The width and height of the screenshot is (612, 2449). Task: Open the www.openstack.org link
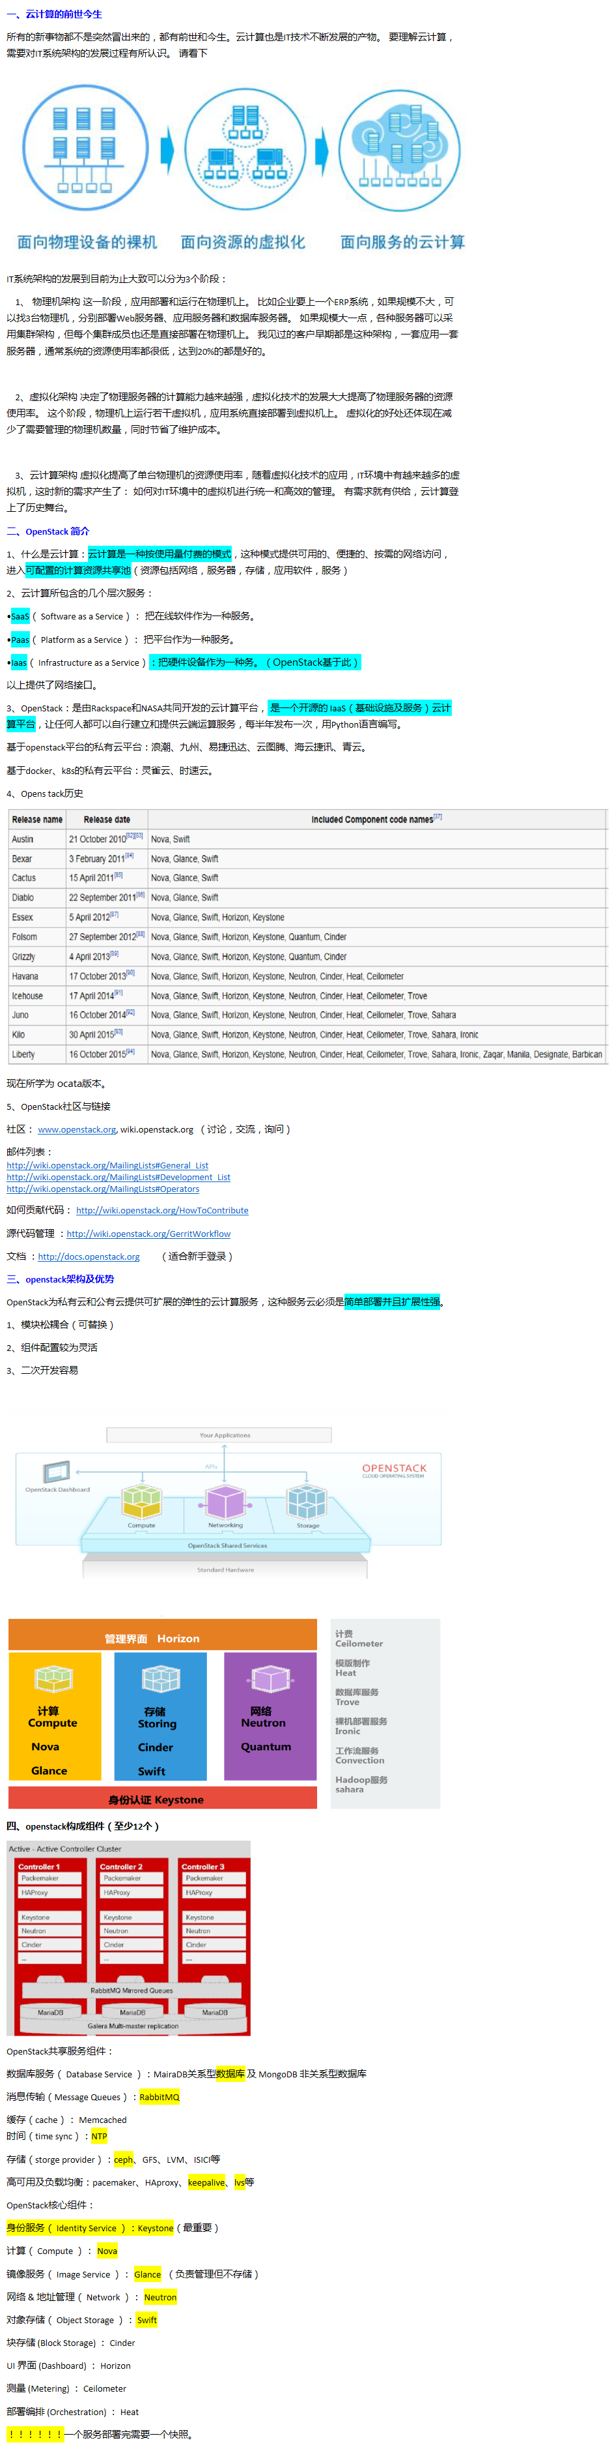pos(77,1129)
